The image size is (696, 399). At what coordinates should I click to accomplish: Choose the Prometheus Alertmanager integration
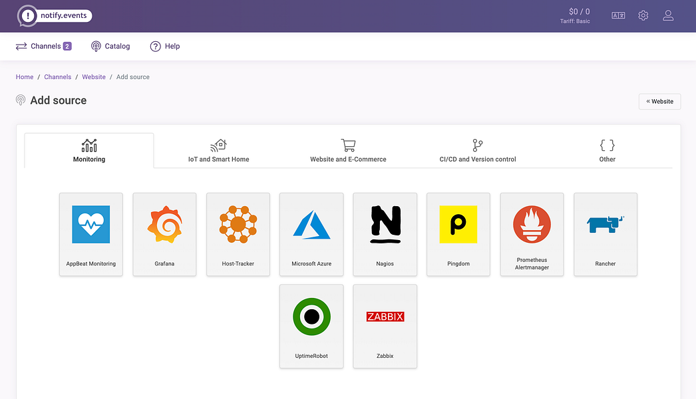(x=532, y=234)
